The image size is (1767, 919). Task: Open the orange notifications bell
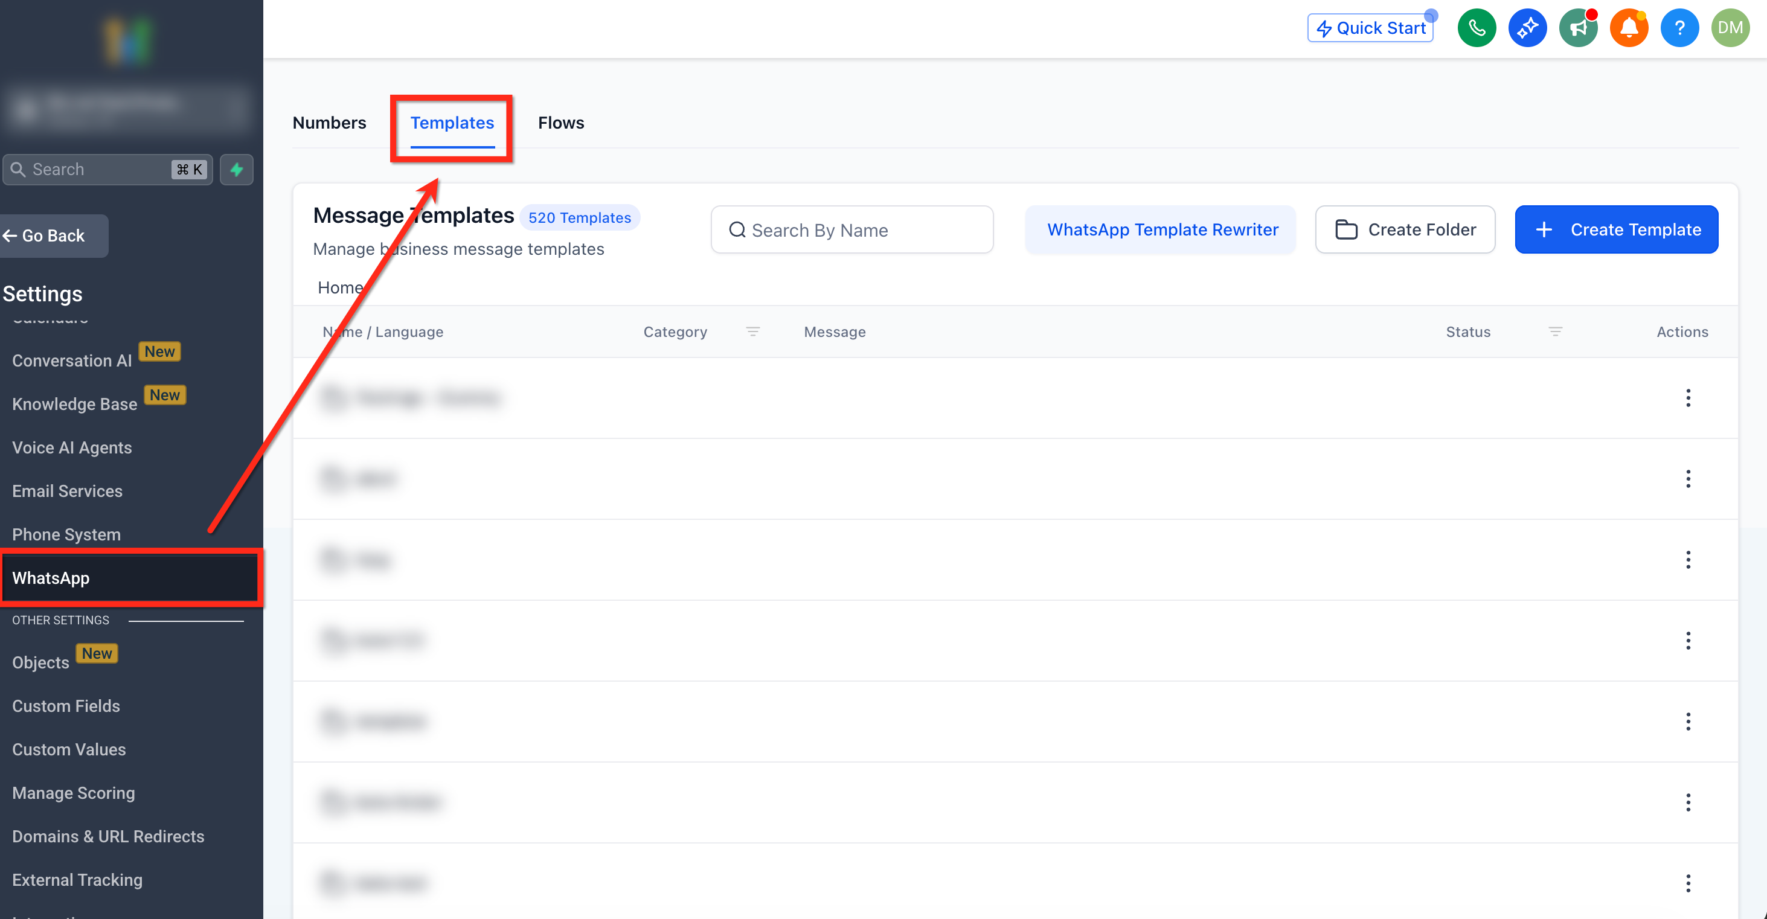click(1629, 28)
